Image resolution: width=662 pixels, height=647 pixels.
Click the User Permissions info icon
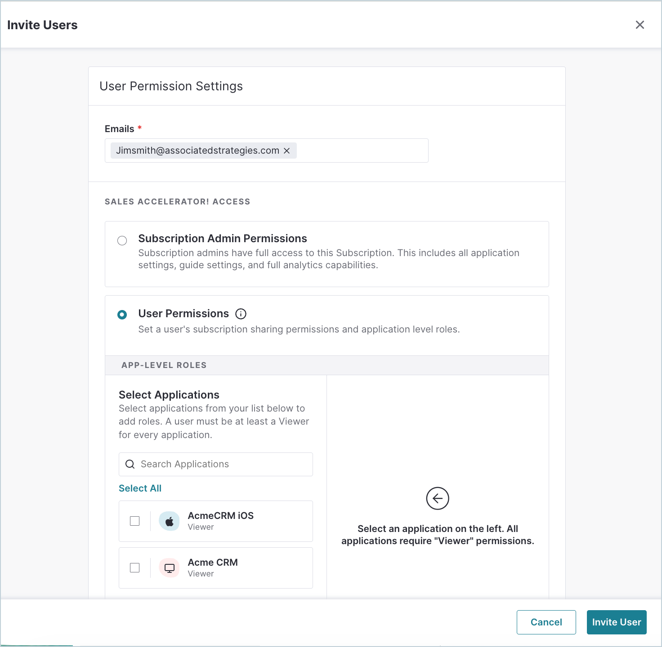[241, 314]
